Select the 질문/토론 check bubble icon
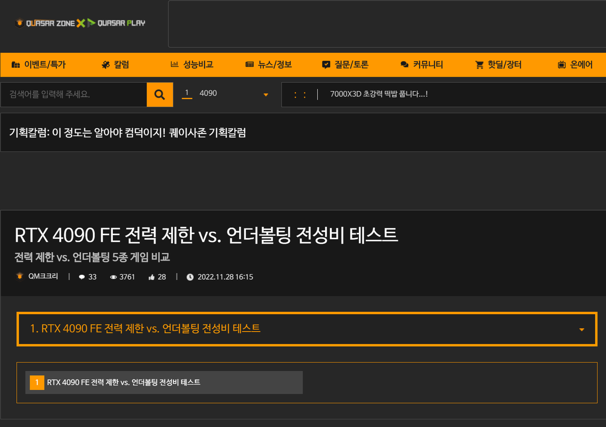606x427 pixels. (x=326, y=65)
